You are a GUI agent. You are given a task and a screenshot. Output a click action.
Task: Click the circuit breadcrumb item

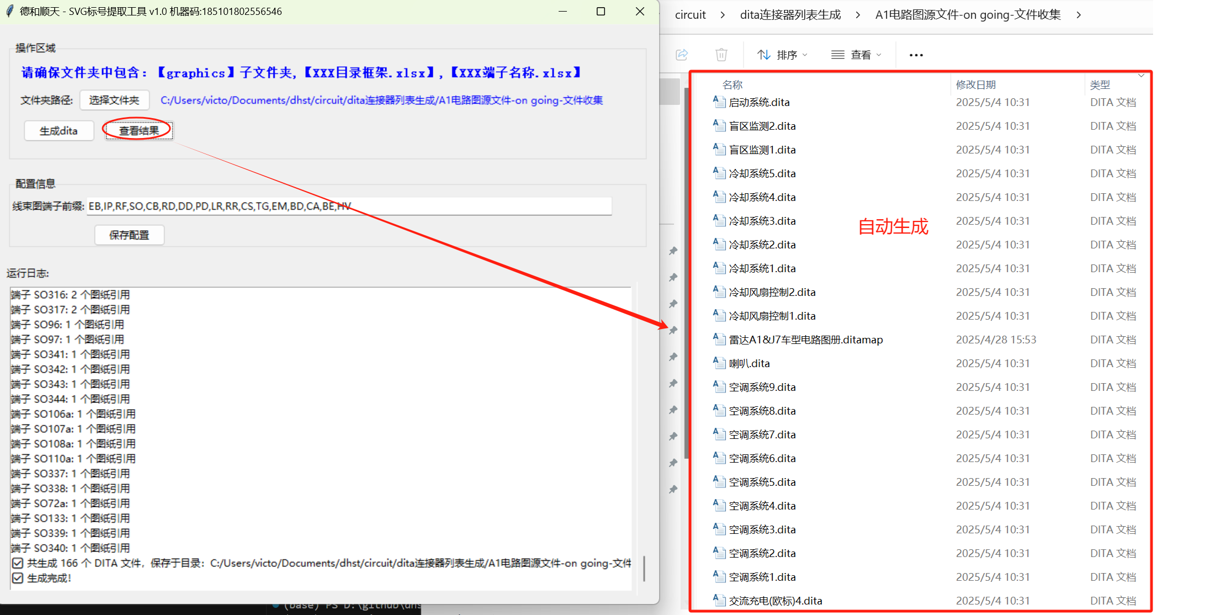[690, 15]
